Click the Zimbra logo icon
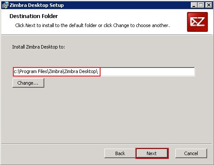The image size is (214, 165). [197, 22]
